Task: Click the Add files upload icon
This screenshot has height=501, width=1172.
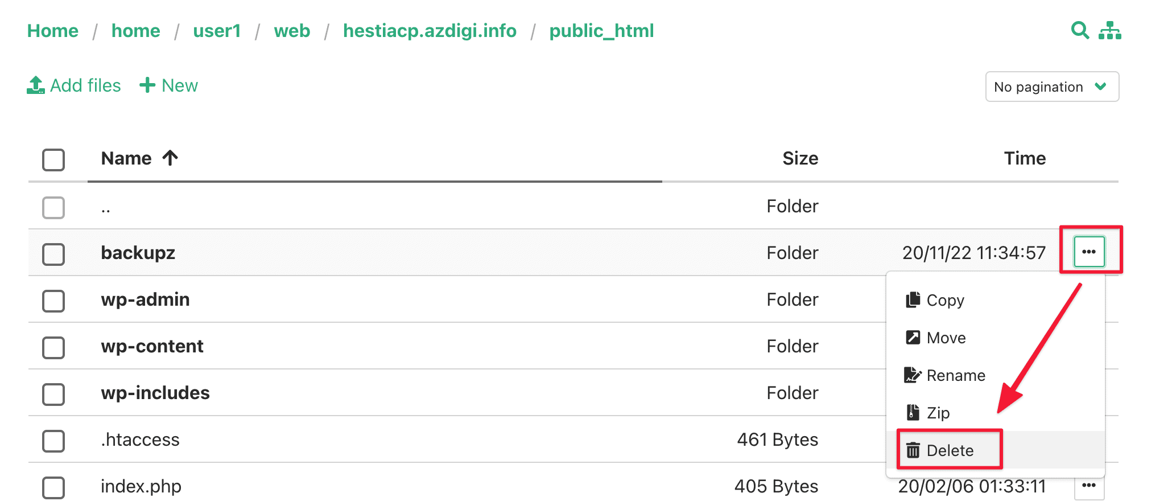Action: pyautogui.click(x=36, y=85)
